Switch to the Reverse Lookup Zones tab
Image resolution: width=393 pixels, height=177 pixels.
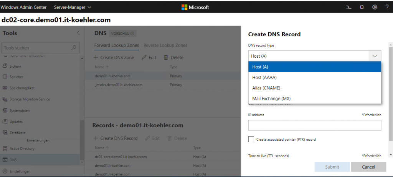(x=165, y=45)
